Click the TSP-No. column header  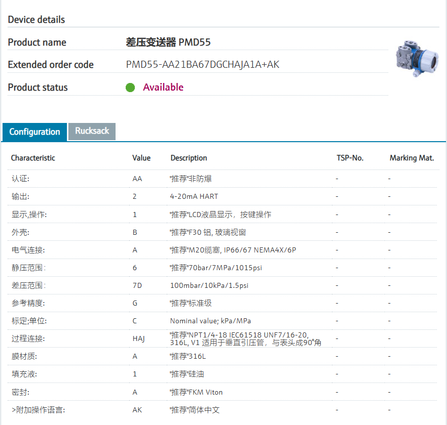(x=350, y=158)
